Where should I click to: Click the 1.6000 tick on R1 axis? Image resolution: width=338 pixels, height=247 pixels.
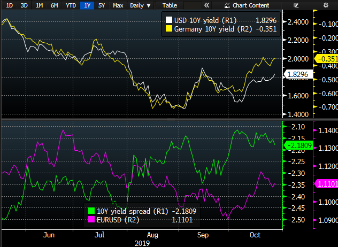coord(298,96)
